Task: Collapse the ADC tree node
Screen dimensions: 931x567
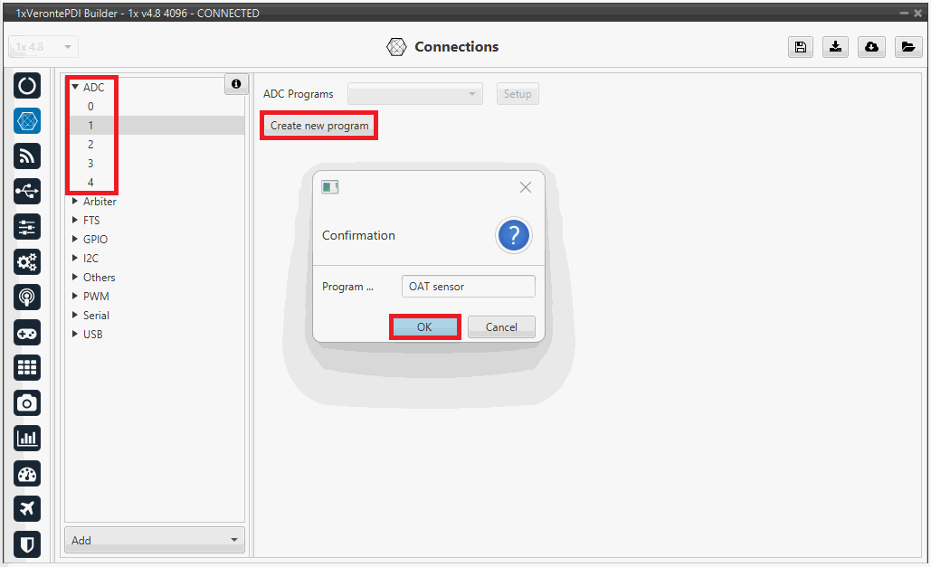Action: pyautogui.click(x=75, y=88)
